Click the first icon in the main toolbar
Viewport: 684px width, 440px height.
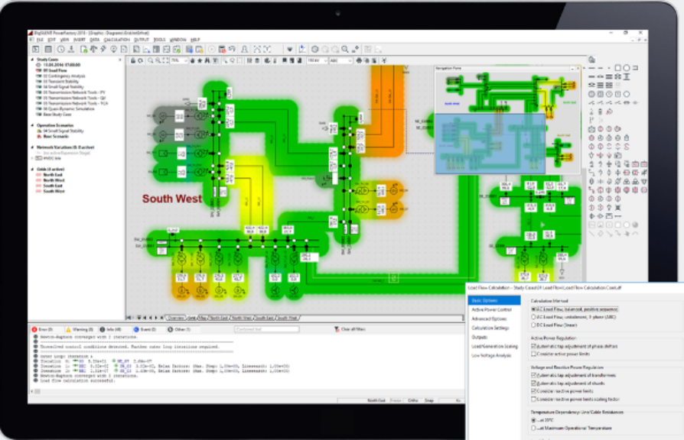[x=36, y=49]
